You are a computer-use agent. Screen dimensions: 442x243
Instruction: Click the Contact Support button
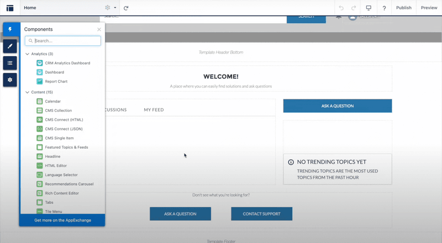(261, 214)
